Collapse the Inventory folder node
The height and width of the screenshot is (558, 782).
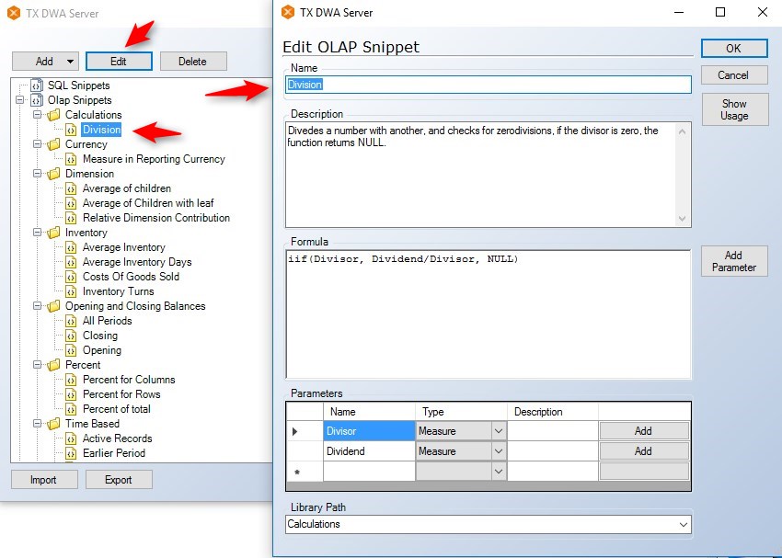pyautogui.click(x=38, y=233)
